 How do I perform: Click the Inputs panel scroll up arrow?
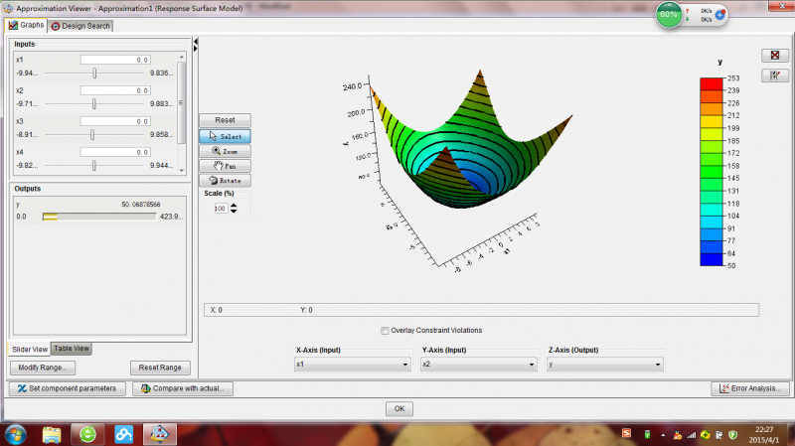click(182, 57)
